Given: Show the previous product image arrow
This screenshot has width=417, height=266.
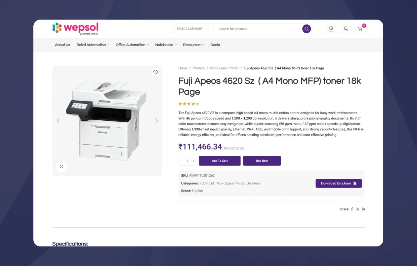Looking at the screenshot, I should 58,121.
